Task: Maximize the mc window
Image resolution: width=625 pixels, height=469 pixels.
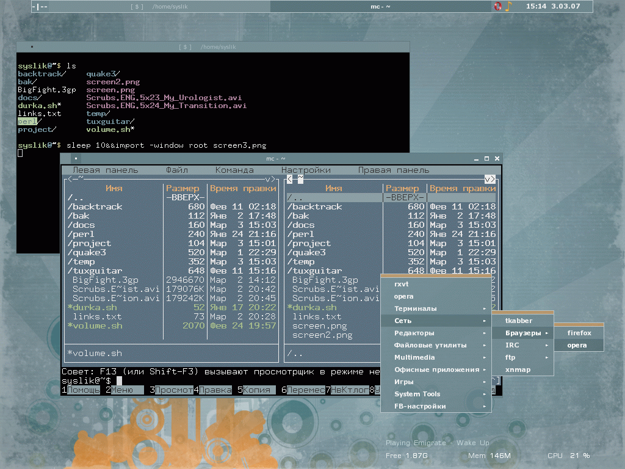Action: pos(486,159)
